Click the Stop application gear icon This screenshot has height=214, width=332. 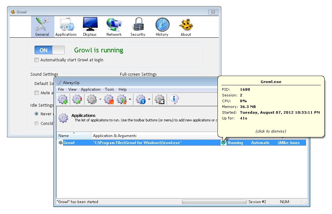109,99
